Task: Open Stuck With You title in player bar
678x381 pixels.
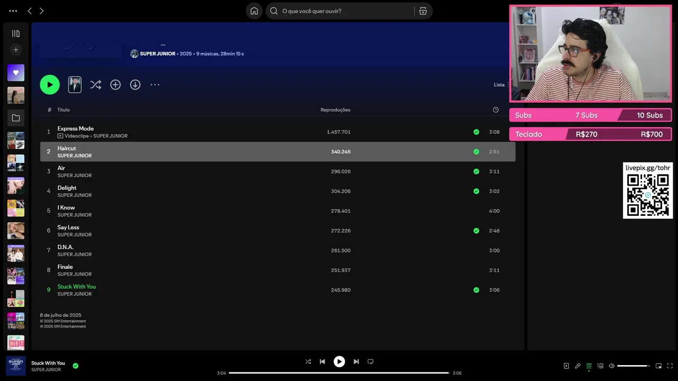Action: point(48,363)
